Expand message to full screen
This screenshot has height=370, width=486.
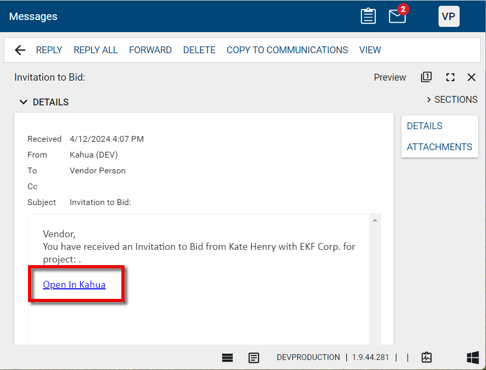pyautogui.click(x=450, y=77)
